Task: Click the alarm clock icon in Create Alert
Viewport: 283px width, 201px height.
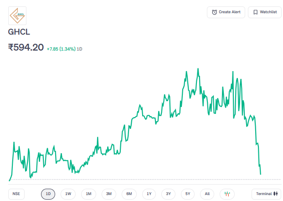Action: coord(215,12)
